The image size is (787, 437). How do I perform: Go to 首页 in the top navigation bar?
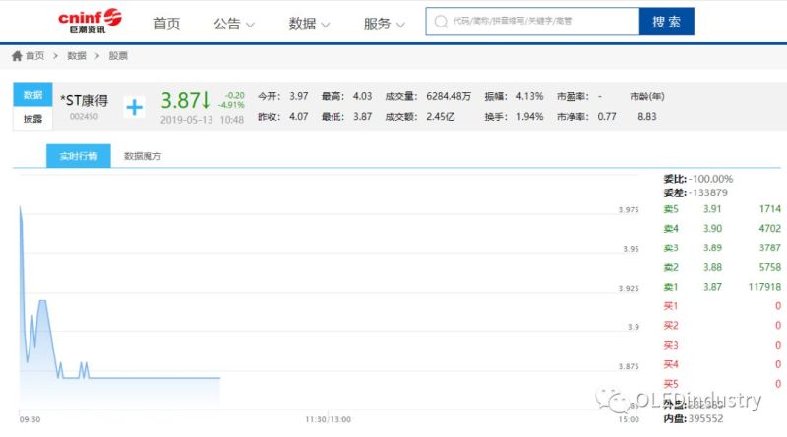pyautogui.click(x=167, y=24)
